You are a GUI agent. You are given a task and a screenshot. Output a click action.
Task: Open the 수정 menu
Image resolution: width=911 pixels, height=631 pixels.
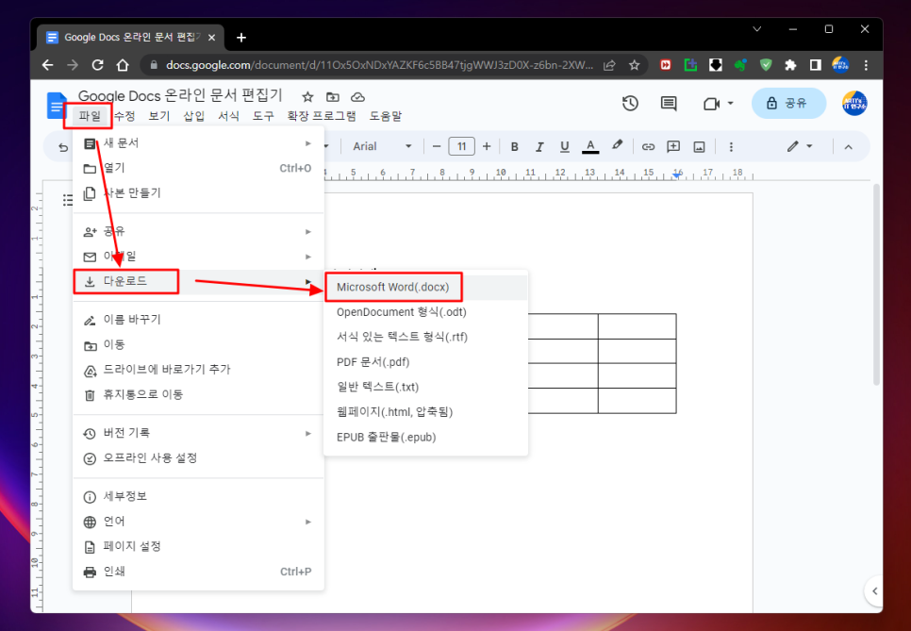124,116
